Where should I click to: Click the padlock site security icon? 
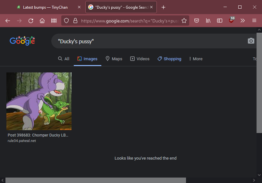(75, 21)
